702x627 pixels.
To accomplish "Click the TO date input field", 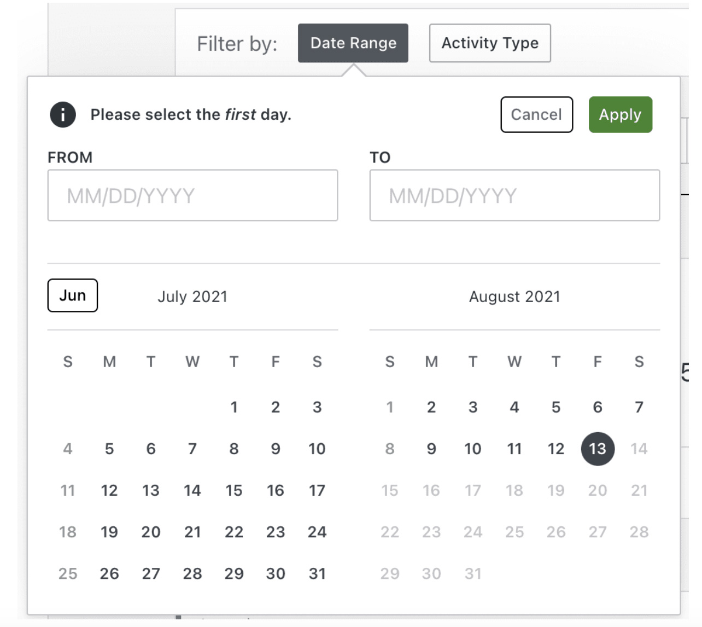I will (514, 195).
